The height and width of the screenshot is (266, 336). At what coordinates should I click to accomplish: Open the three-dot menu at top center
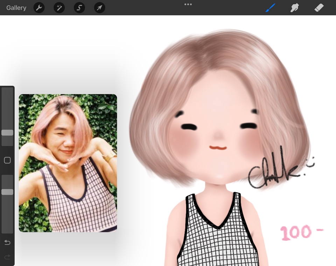pos(188,4)
